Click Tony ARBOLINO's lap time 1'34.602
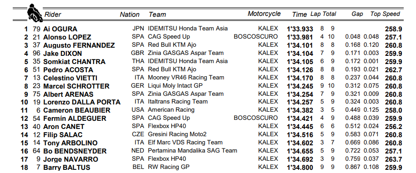Image resolution: width=416 pixels, height=173 pixels. click(300, 143)
